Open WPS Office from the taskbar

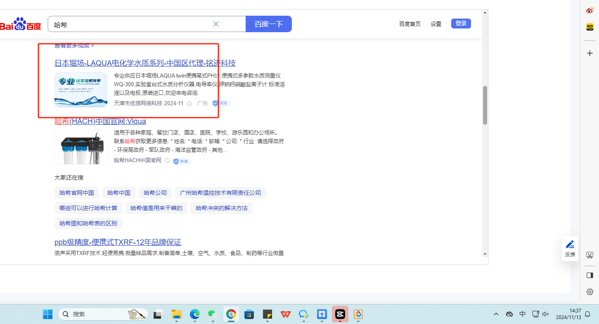click(x=285, y=314)
